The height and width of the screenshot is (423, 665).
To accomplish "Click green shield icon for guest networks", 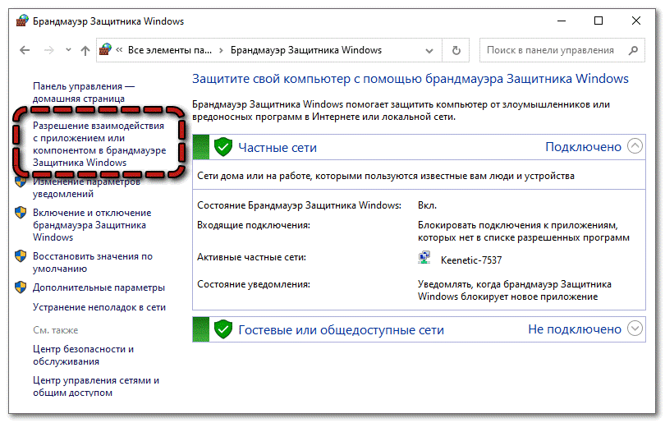I will tap(223, 329).
